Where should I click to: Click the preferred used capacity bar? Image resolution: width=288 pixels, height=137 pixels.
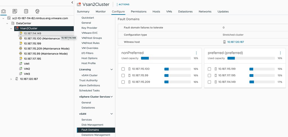tap(251, 58)
